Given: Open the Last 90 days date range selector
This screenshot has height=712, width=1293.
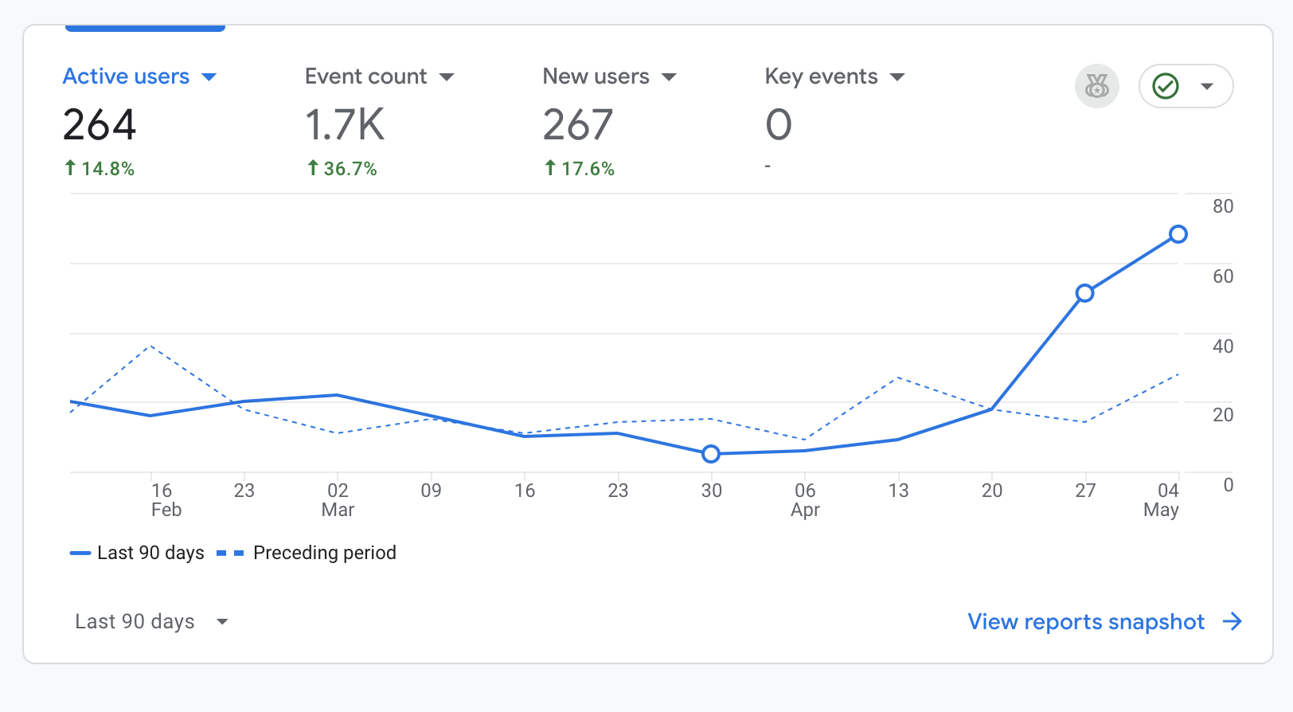Looking at the screenshot, I should click(151, 621).
